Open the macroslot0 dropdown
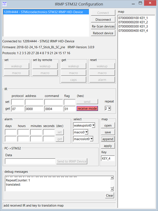158x211 pixels. coord(83,139)
